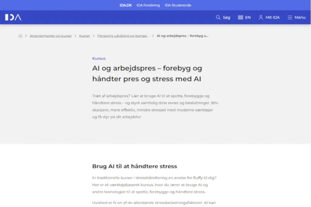Image resolution: width=311 pixels, height=207 pixels.
Task: Open IDA Forsikring from the top bar
Action: [148, 5]
